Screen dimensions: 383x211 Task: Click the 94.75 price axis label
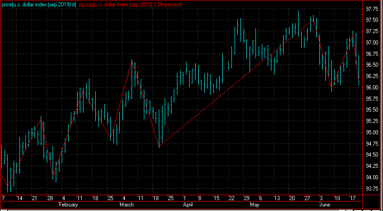[x=372, y=143]
